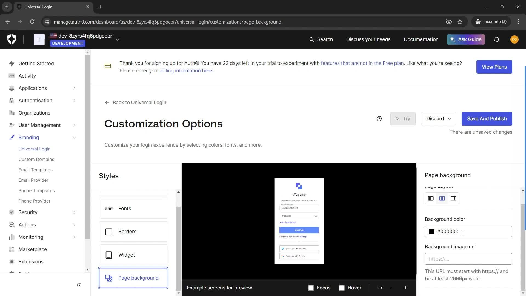The width and height of the screenshot is (526, 296).
Task: Open Search in the top bar
Action: (321, 39)
